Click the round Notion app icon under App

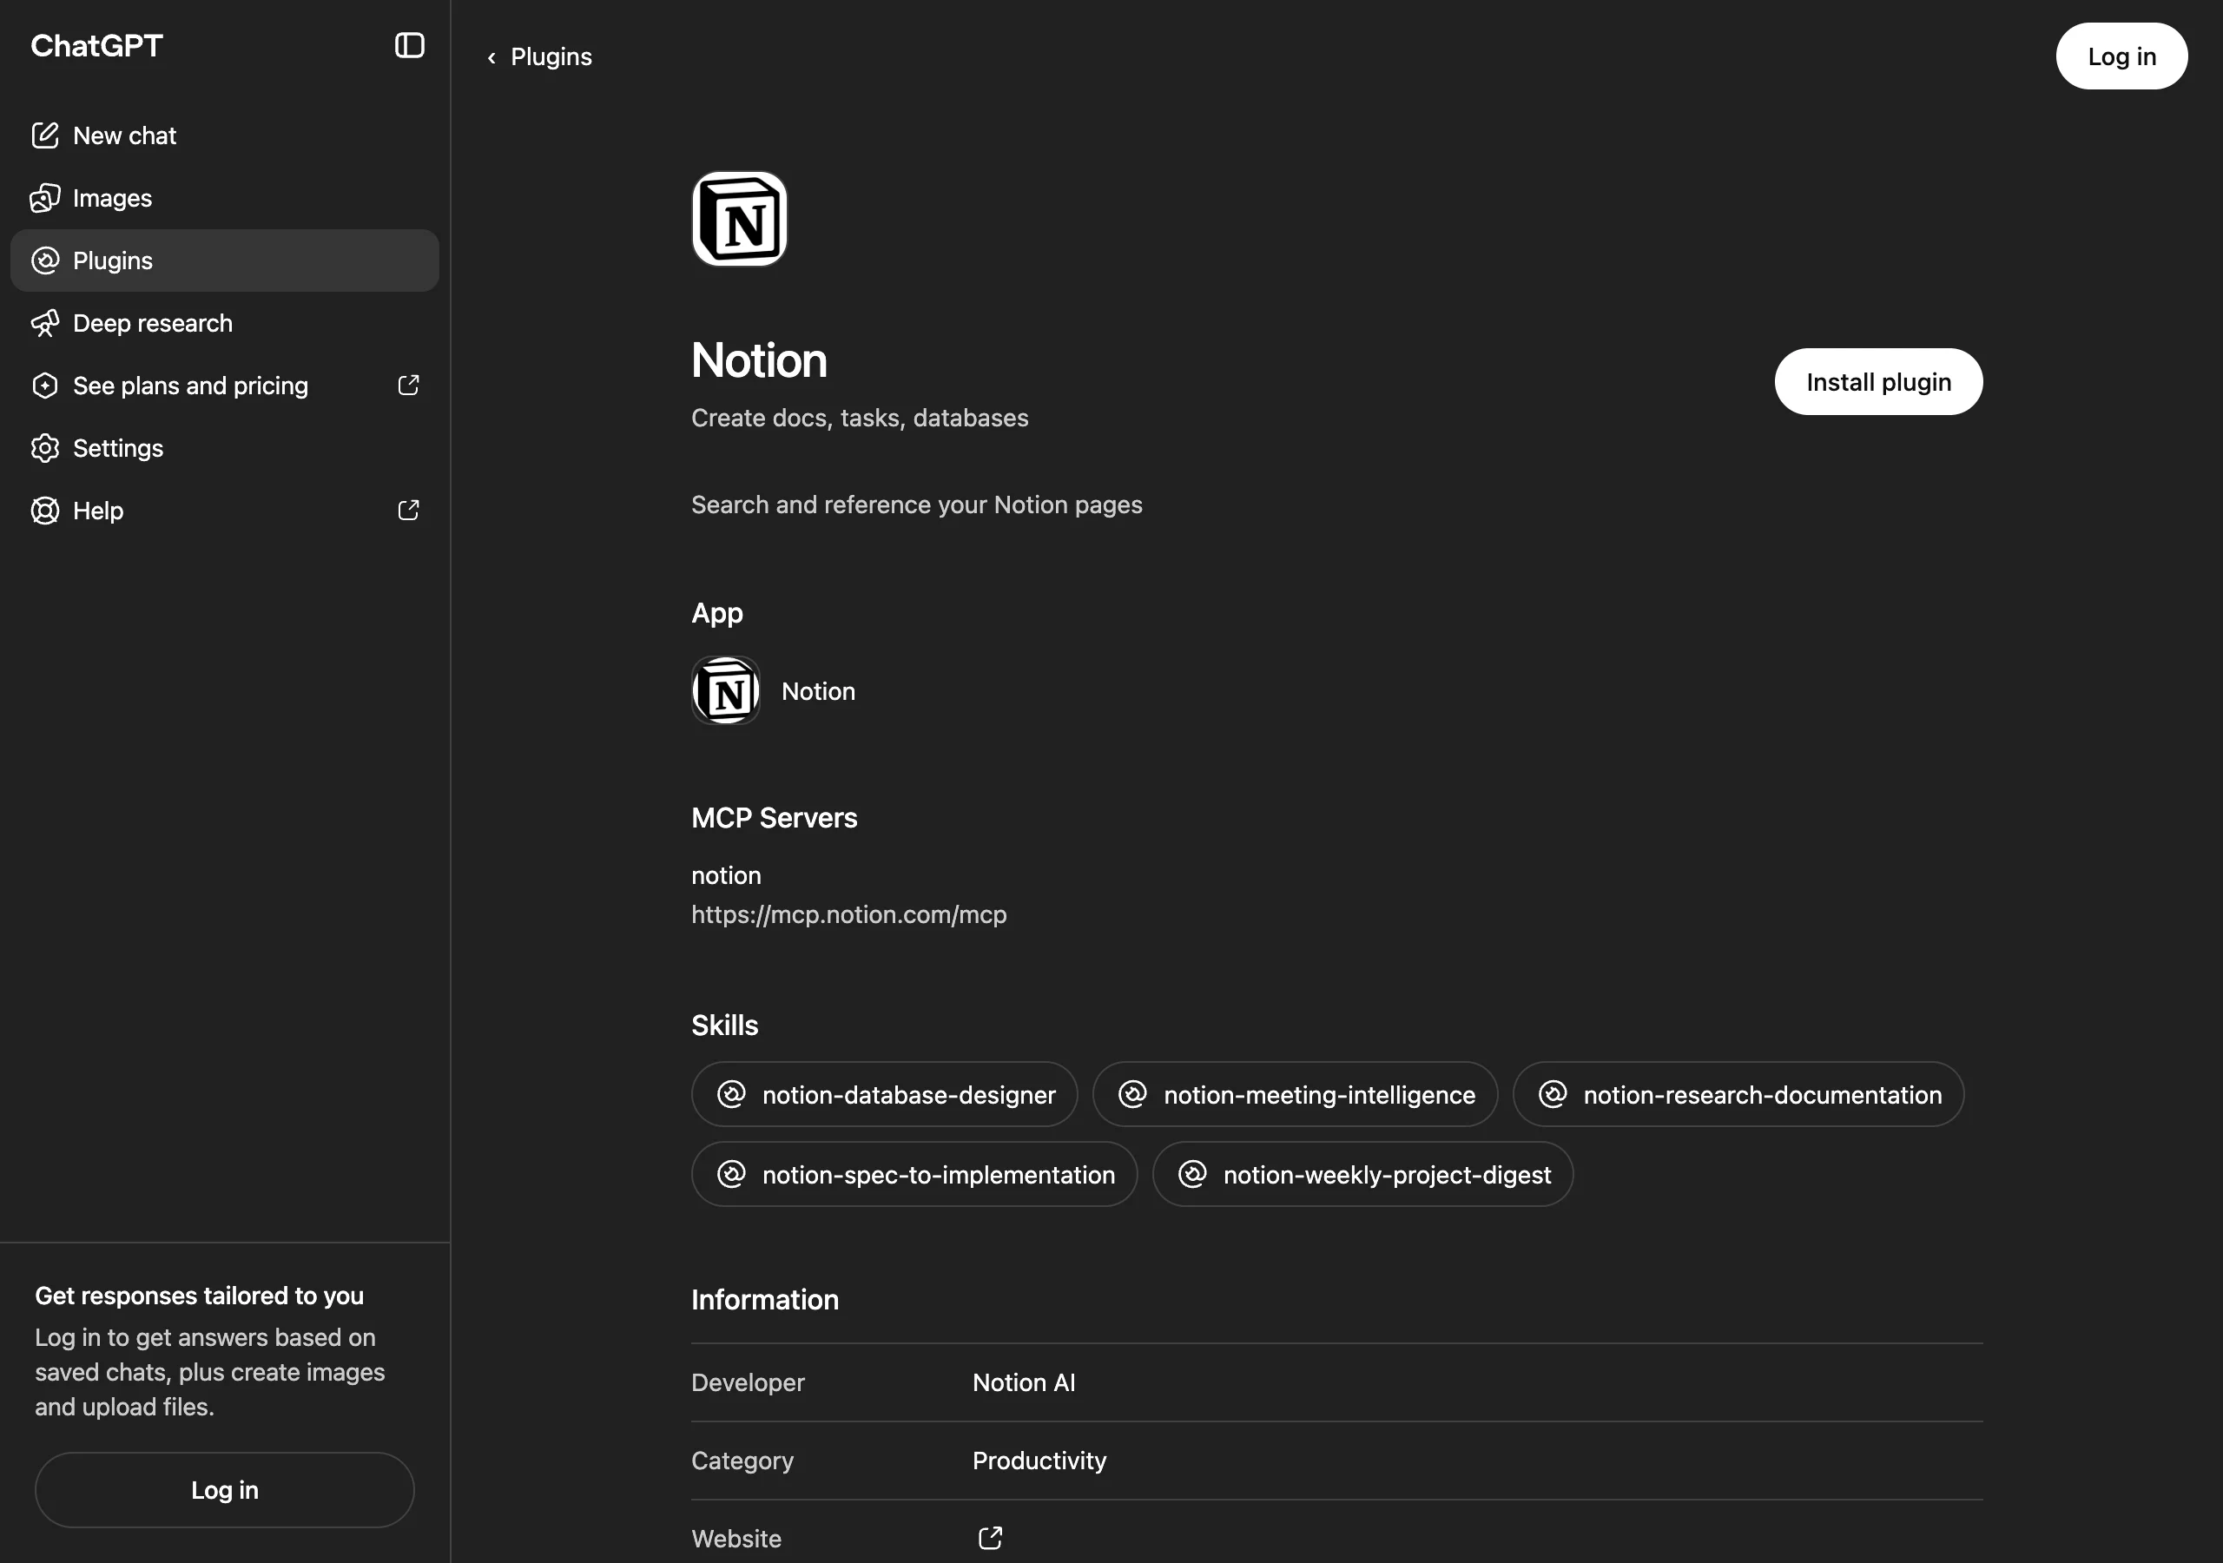point(726,691)
